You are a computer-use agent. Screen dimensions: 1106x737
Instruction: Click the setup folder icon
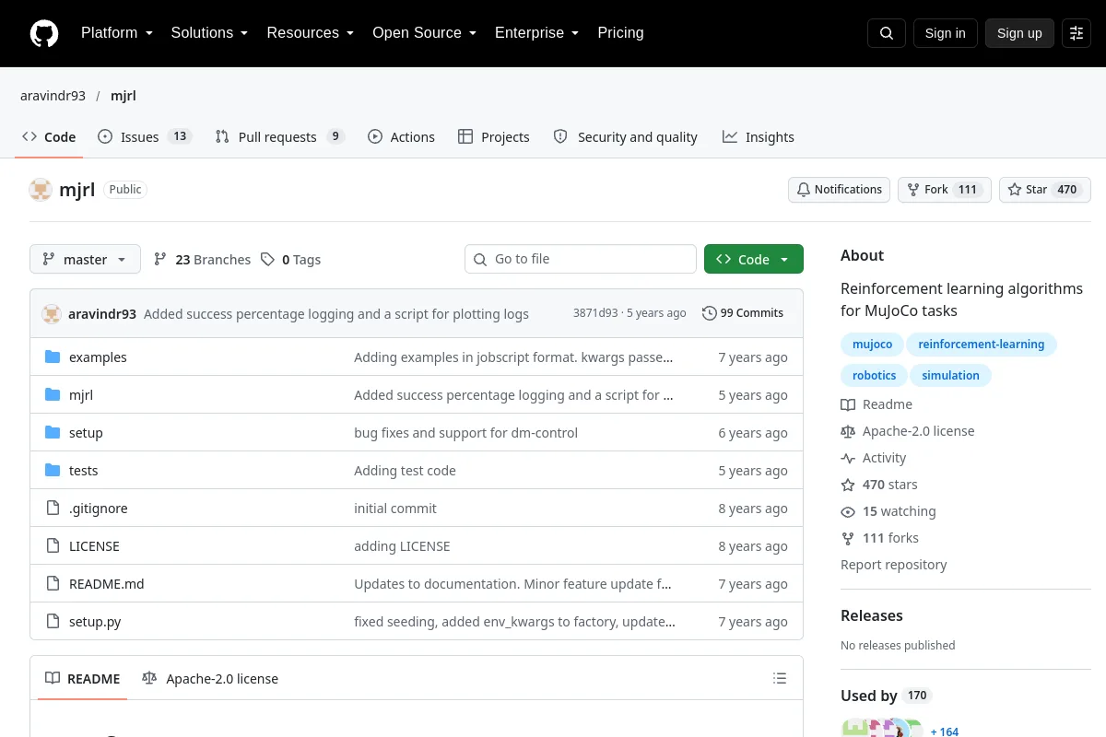tap(53, 433)
